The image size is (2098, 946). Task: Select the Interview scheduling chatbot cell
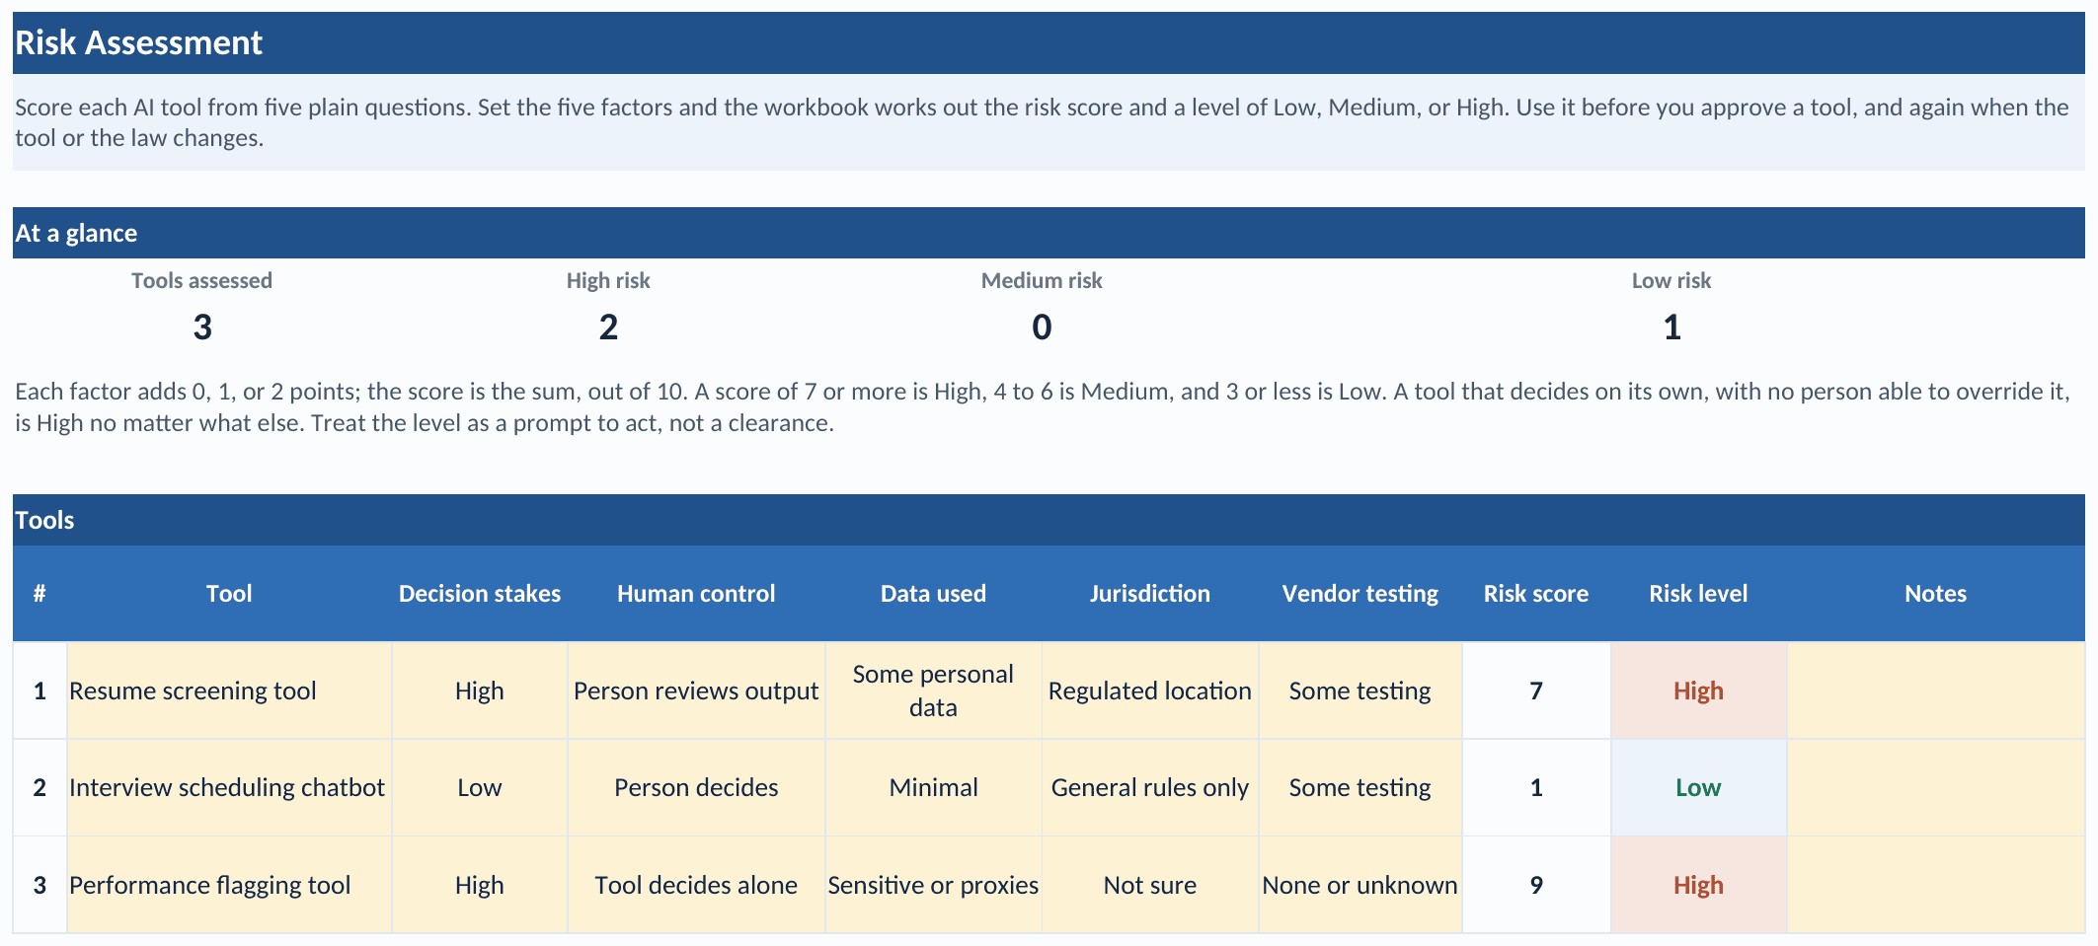229,787
